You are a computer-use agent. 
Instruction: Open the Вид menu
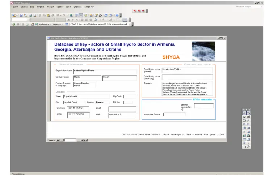click(x=32, y=7)
